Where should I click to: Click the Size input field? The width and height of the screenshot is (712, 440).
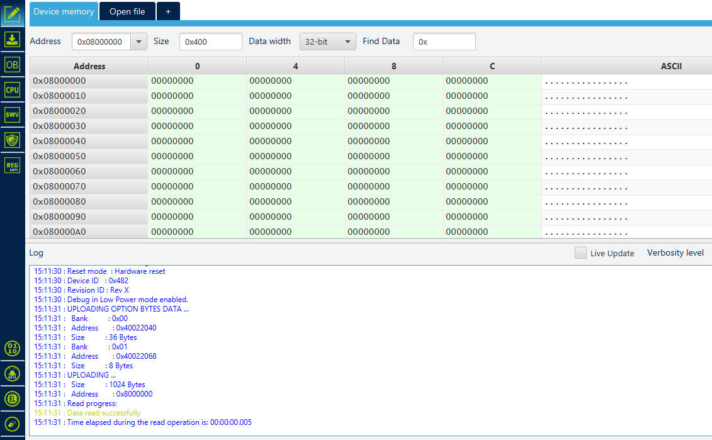pyautogui.click(x=210, y=41)
